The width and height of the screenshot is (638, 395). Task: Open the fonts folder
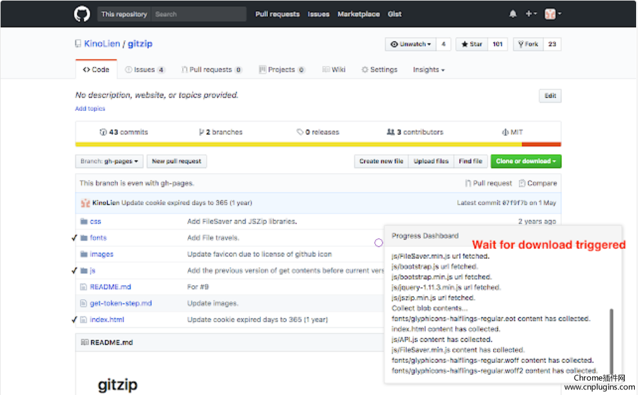(x=98, y=238)
